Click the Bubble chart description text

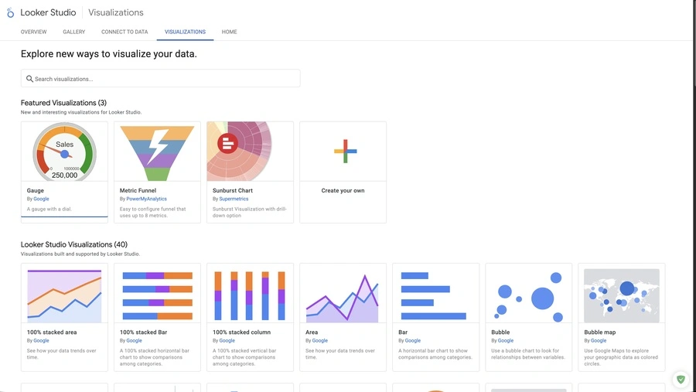(x=528, y=354)
